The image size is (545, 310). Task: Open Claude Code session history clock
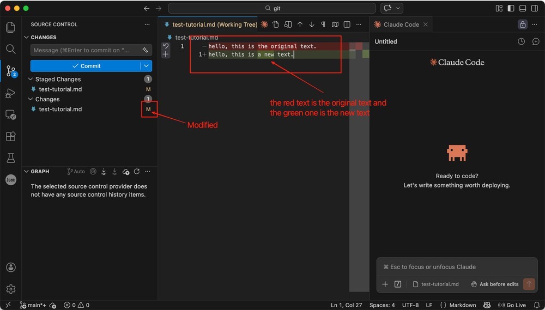pyautogui.click(x=522, y=41)
